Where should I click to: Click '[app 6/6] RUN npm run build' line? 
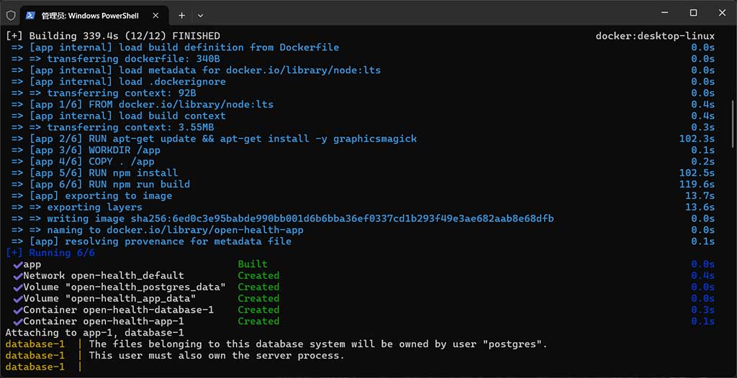pos(101,184)
